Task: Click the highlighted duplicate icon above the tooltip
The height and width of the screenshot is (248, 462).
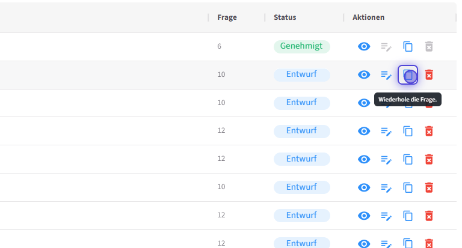Action: click(x=408, y=75)
